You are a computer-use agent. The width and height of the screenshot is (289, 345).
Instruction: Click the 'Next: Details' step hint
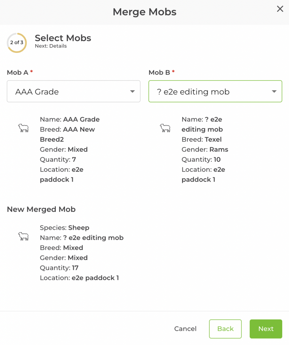point(51,46)
